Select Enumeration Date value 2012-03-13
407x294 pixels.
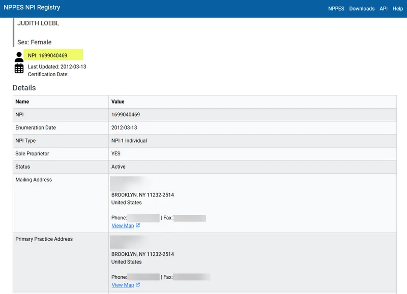click(x=124, y=127)
